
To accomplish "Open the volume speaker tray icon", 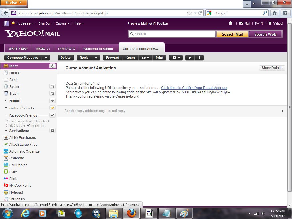I will coord(263,214).
